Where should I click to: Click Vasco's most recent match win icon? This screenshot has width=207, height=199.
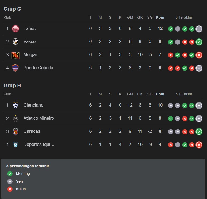[x=199, y=42]
